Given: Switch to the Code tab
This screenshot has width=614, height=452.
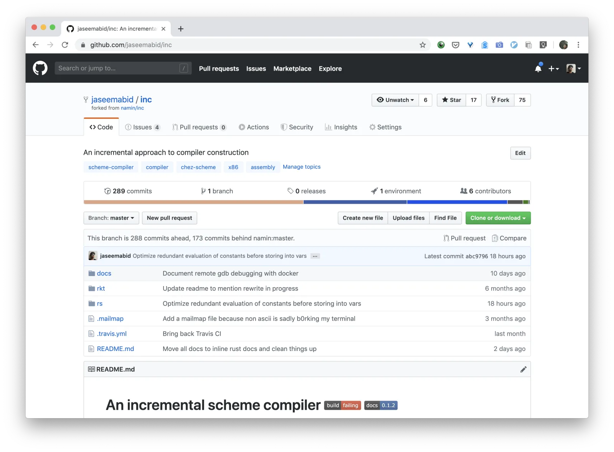Looking at the screenshot, I should pos(101,127).
